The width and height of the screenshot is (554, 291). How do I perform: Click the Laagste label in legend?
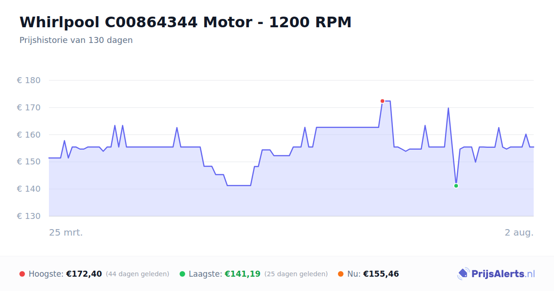click(205, 274)
